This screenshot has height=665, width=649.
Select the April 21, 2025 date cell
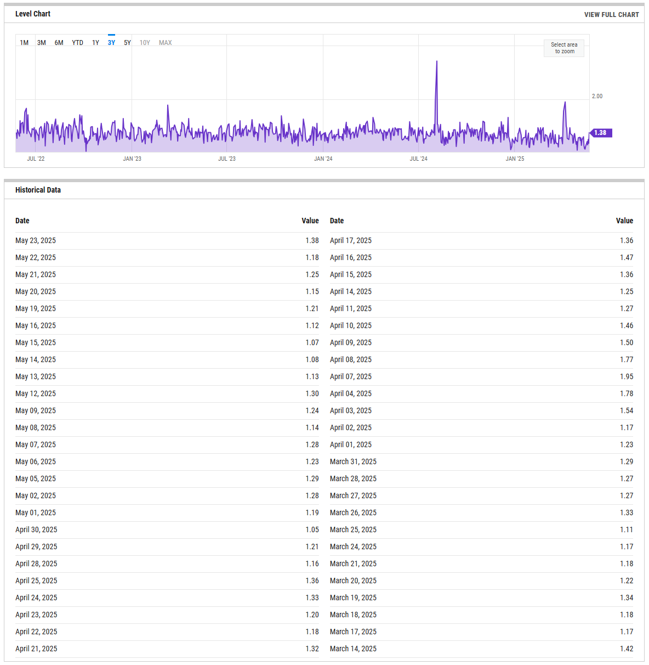pyautogui.click(x=36, y=649)
